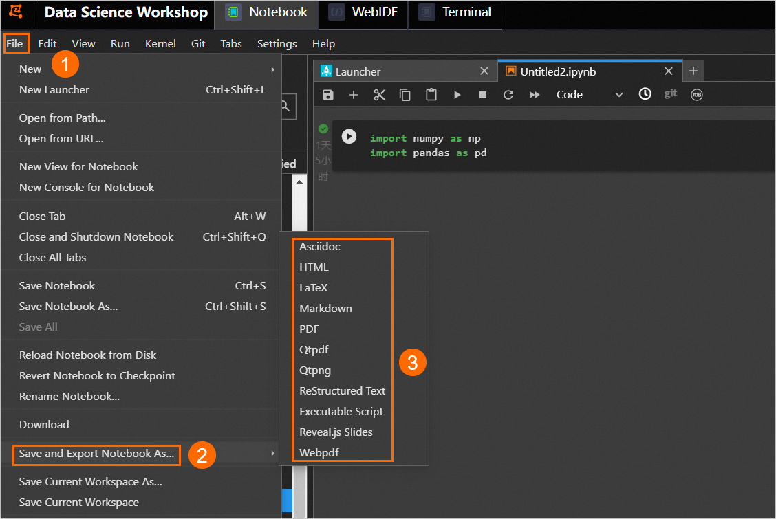Image resolution: width=776 pixels, height=519 pixels.
Task: Stop kernel with the square icon
Action: (483, 95)
